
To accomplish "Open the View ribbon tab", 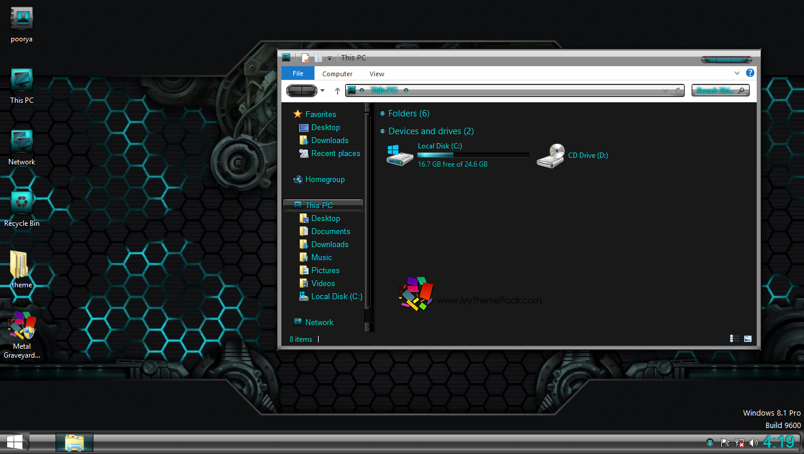I will pyautogui.click(x=377, y=74).
